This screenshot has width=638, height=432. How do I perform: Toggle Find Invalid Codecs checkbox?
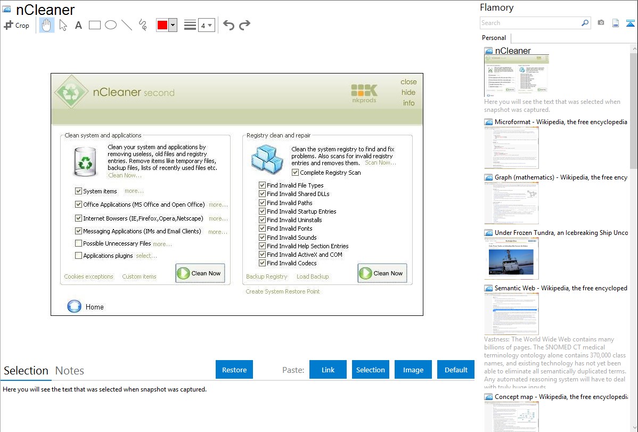coord(262,263)
